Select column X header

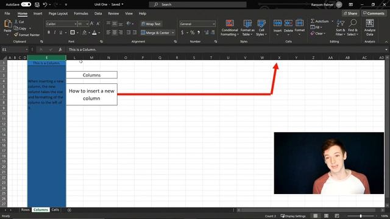[279, 58]
